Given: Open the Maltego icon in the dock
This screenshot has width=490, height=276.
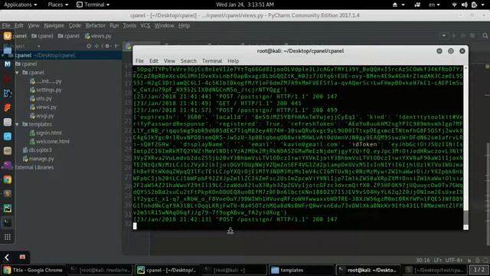Looking at the screenshot, I should point(7,64).
